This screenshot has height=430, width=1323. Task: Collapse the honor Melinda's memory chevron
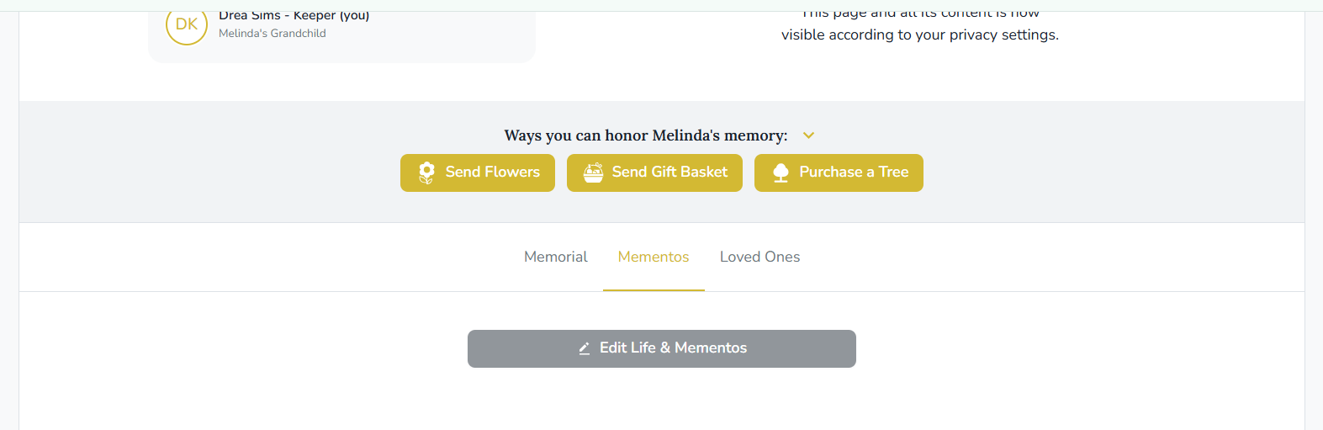click(x=808, y=135)
